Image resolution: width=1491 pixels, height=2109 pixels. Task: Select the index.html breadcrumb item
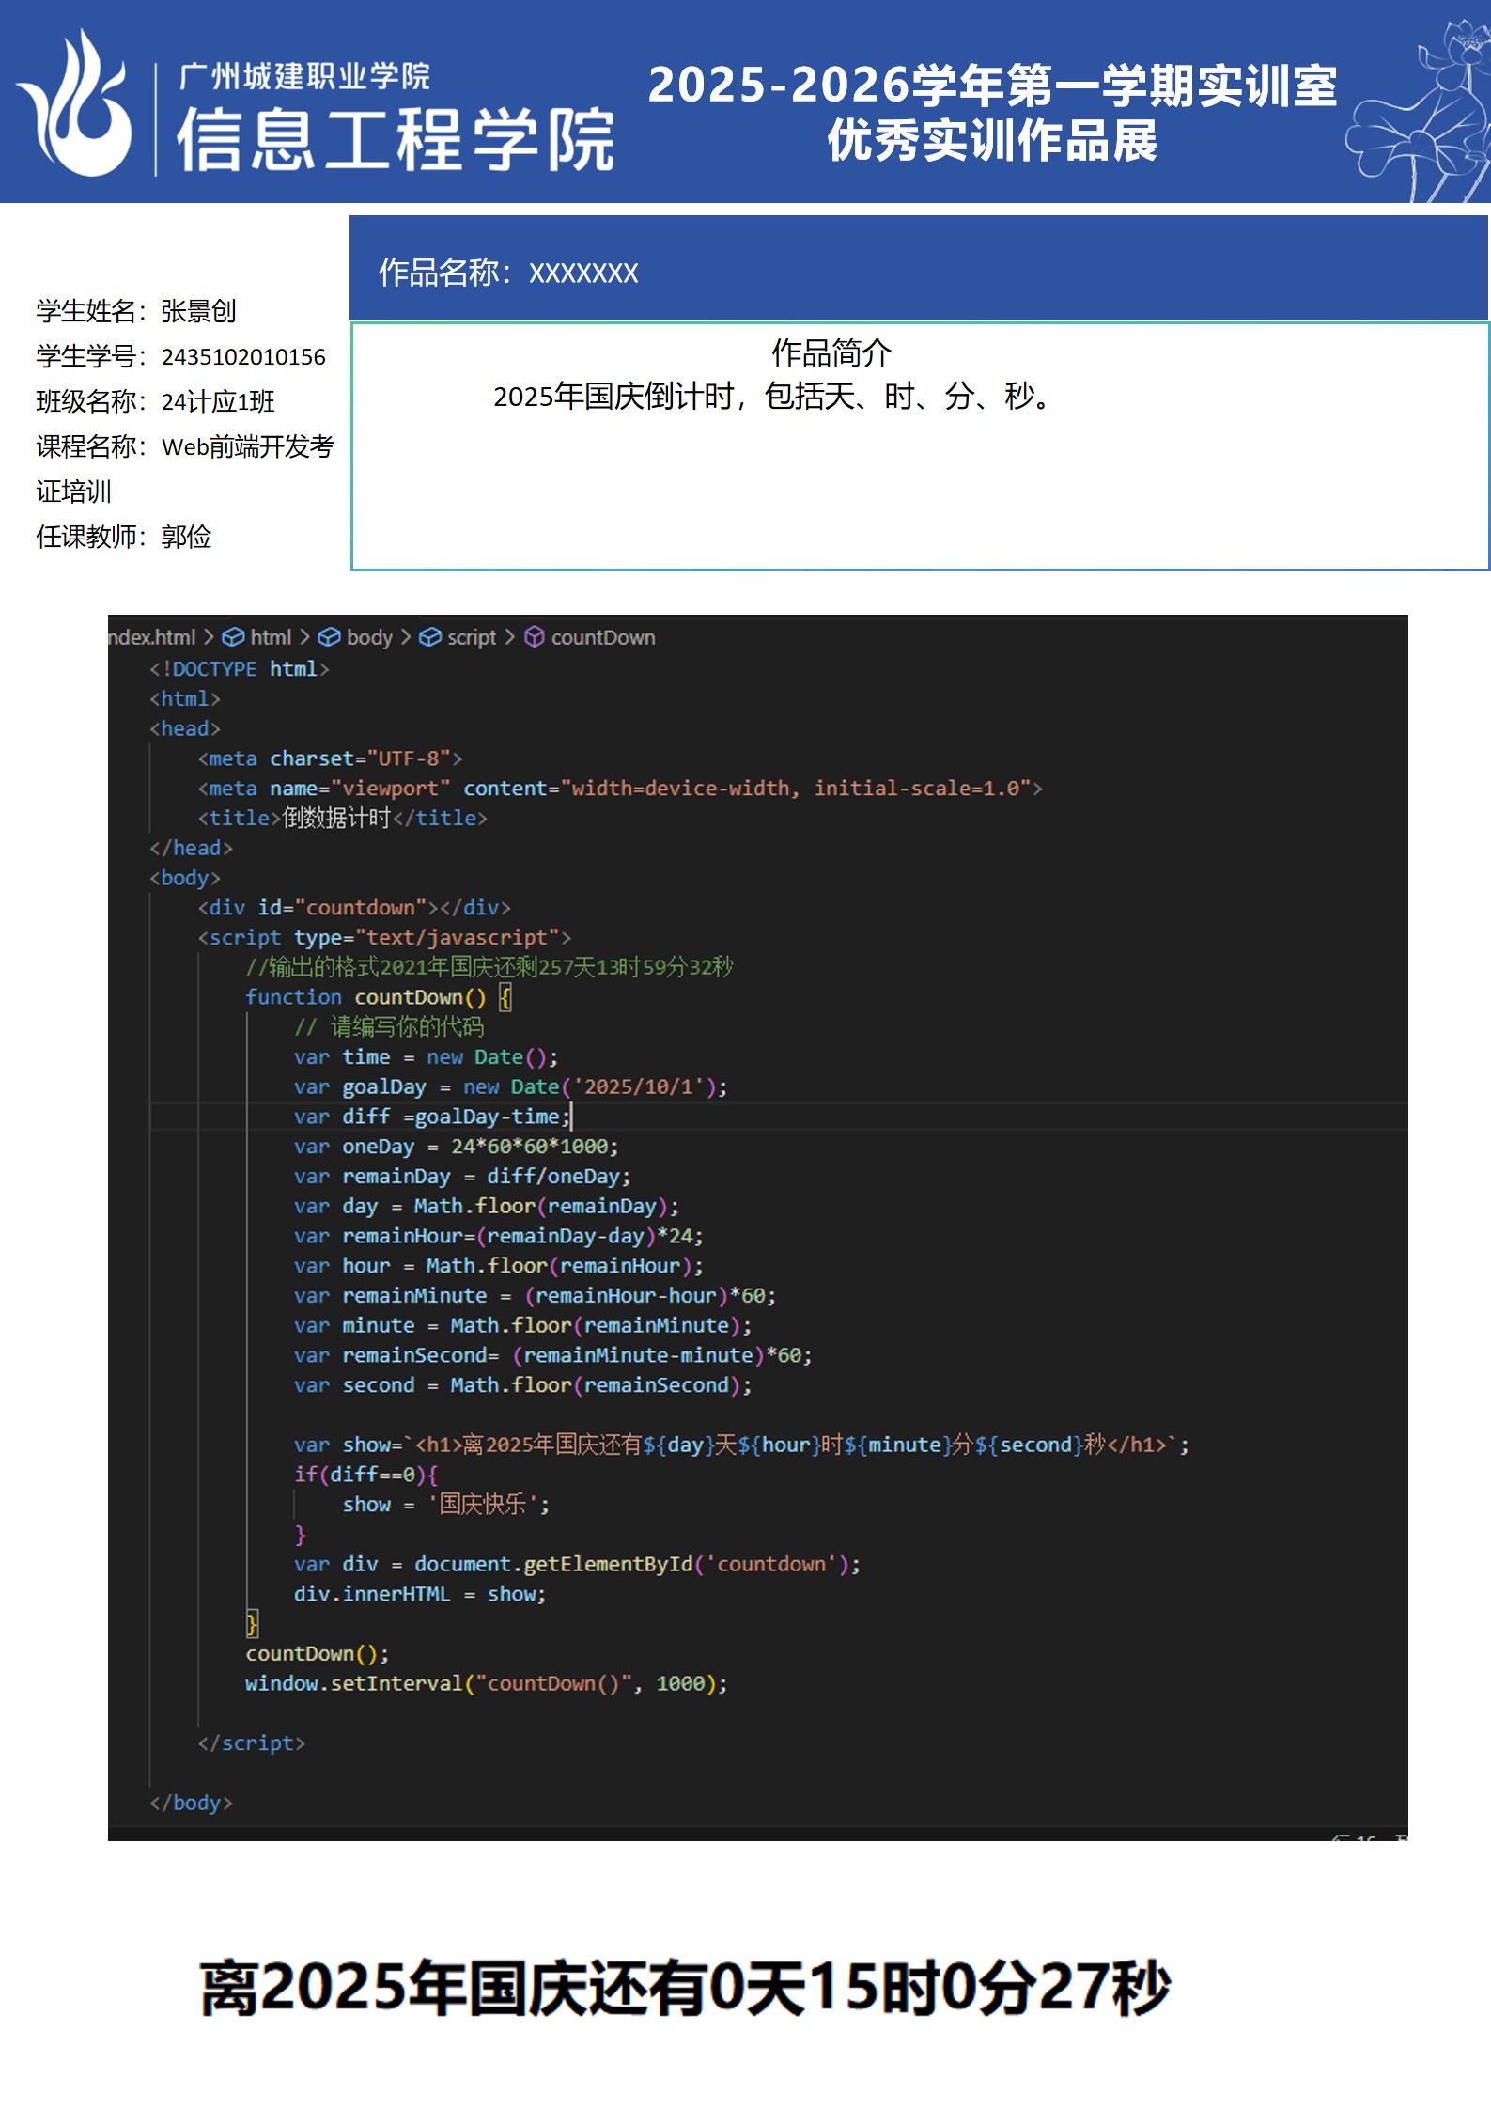point(152,637)
